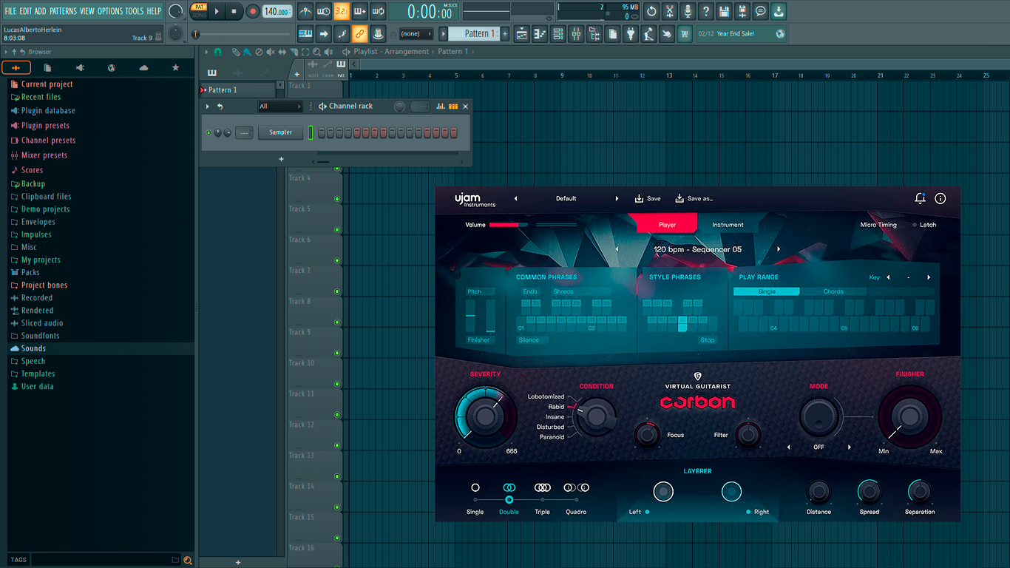Select the playlist paint brush tool
This screenshot has width=1010, height=568.
coord(246,52)
